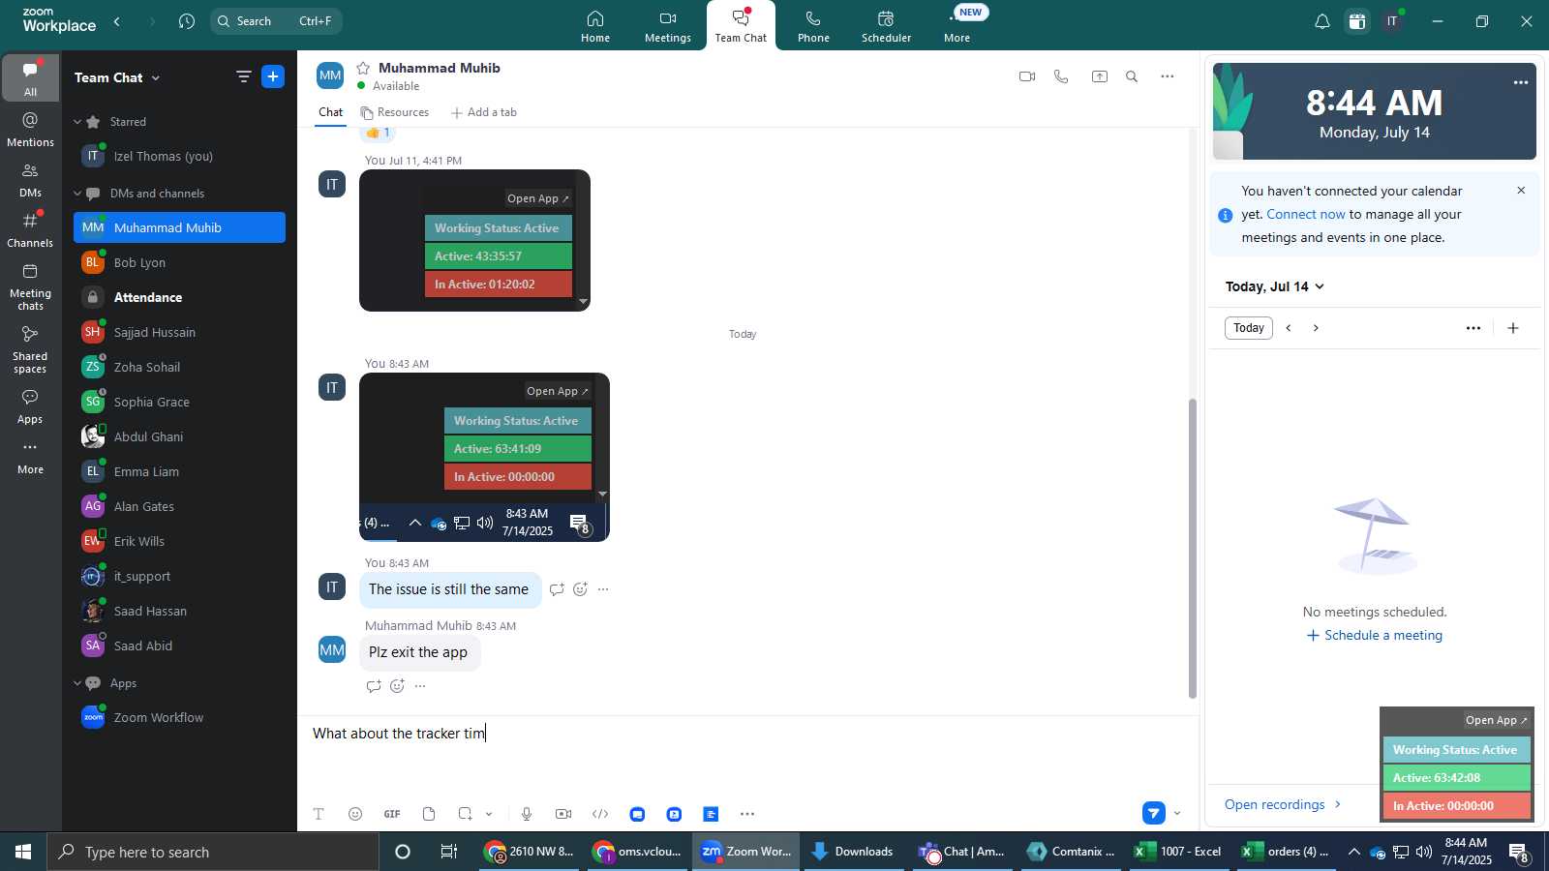Open the Apps sidebar section
The image size is (1549, 871).
(30, 406)
